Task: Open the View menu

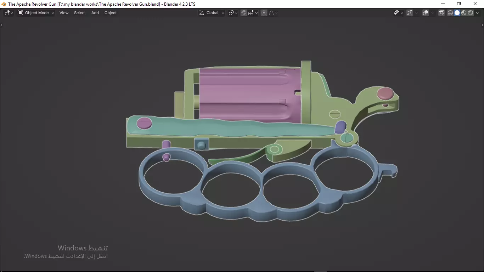Action: [x=64, y=13]
